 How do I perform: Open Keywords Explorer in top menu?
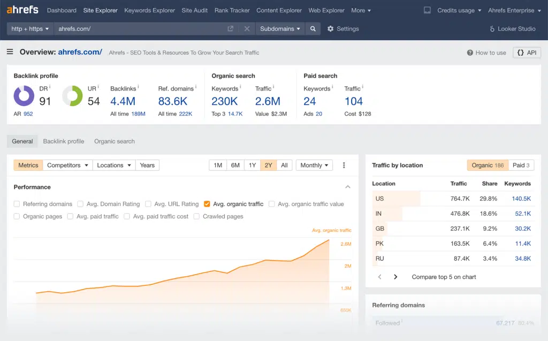click(149, 10)
